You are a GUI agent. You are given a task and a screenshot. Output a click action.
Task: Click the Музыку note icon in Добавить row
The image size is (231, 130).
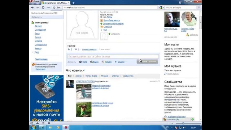pos(103,62)
